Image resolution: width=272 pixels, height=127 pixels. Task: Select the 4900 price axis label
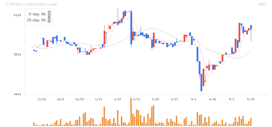pyautogui.click(x=17, y=94)
